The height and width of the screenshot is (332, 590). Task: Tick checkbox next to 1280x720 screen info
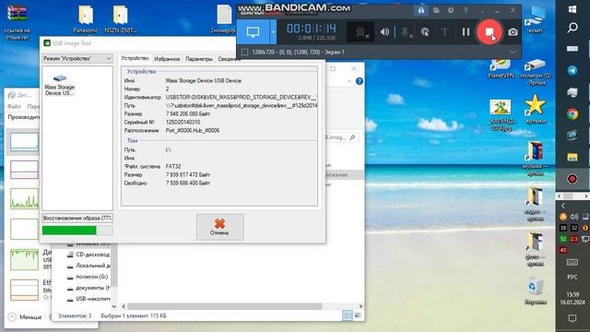[244, 52]
